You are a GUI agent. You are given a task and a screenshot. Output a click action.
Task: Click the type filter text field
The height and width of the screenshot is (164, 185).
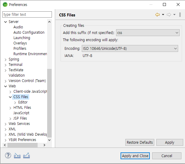click(27, 15)
